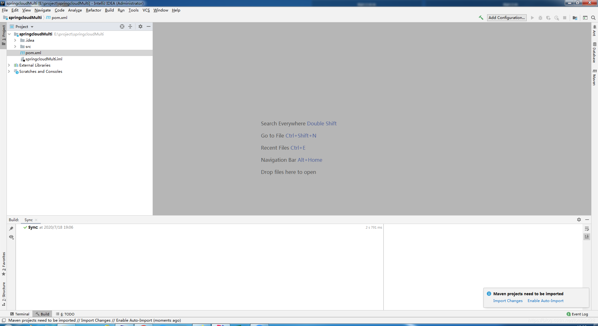The width and height of the screenshot is (598, 326).
Task: Toggle the 7: Structure side tab
Action: [x=3, y=294]
